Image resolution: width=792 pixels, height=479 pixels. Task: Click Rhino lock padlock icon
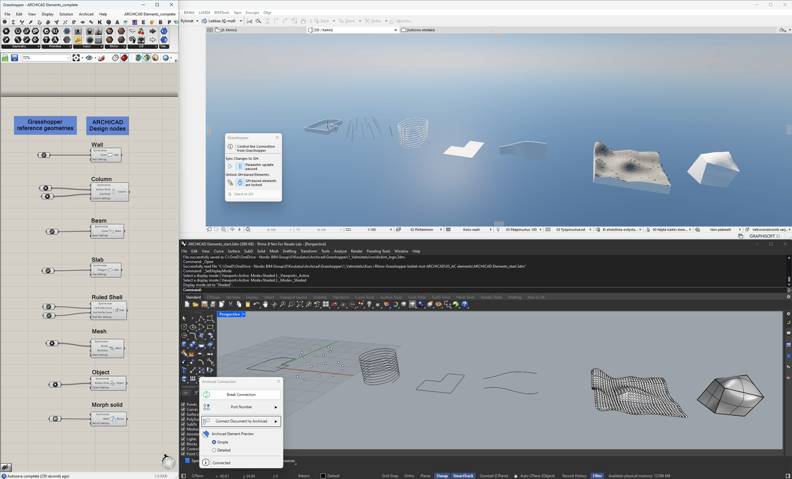(378, 304)
